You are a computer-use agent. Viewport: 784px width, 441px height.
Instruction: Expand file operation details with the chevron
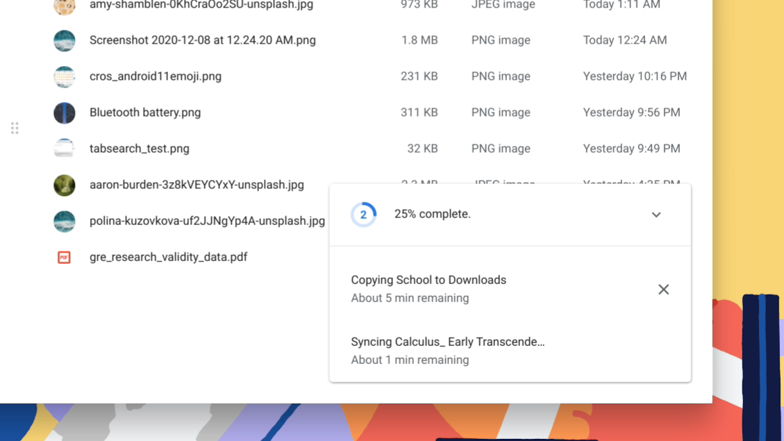pyautogui.click(x=656, y=215)
